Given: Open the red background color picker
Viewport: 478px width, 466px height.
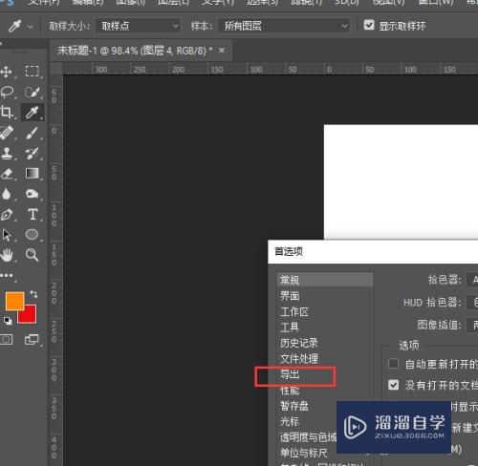Looking at the screenshot, I should pyautogui.click(x=30, y=316).
